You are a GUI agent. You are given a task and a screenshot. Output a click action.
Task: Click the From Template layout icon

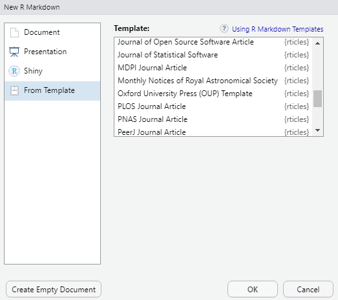pyautogui.click(x=14, y=90)
